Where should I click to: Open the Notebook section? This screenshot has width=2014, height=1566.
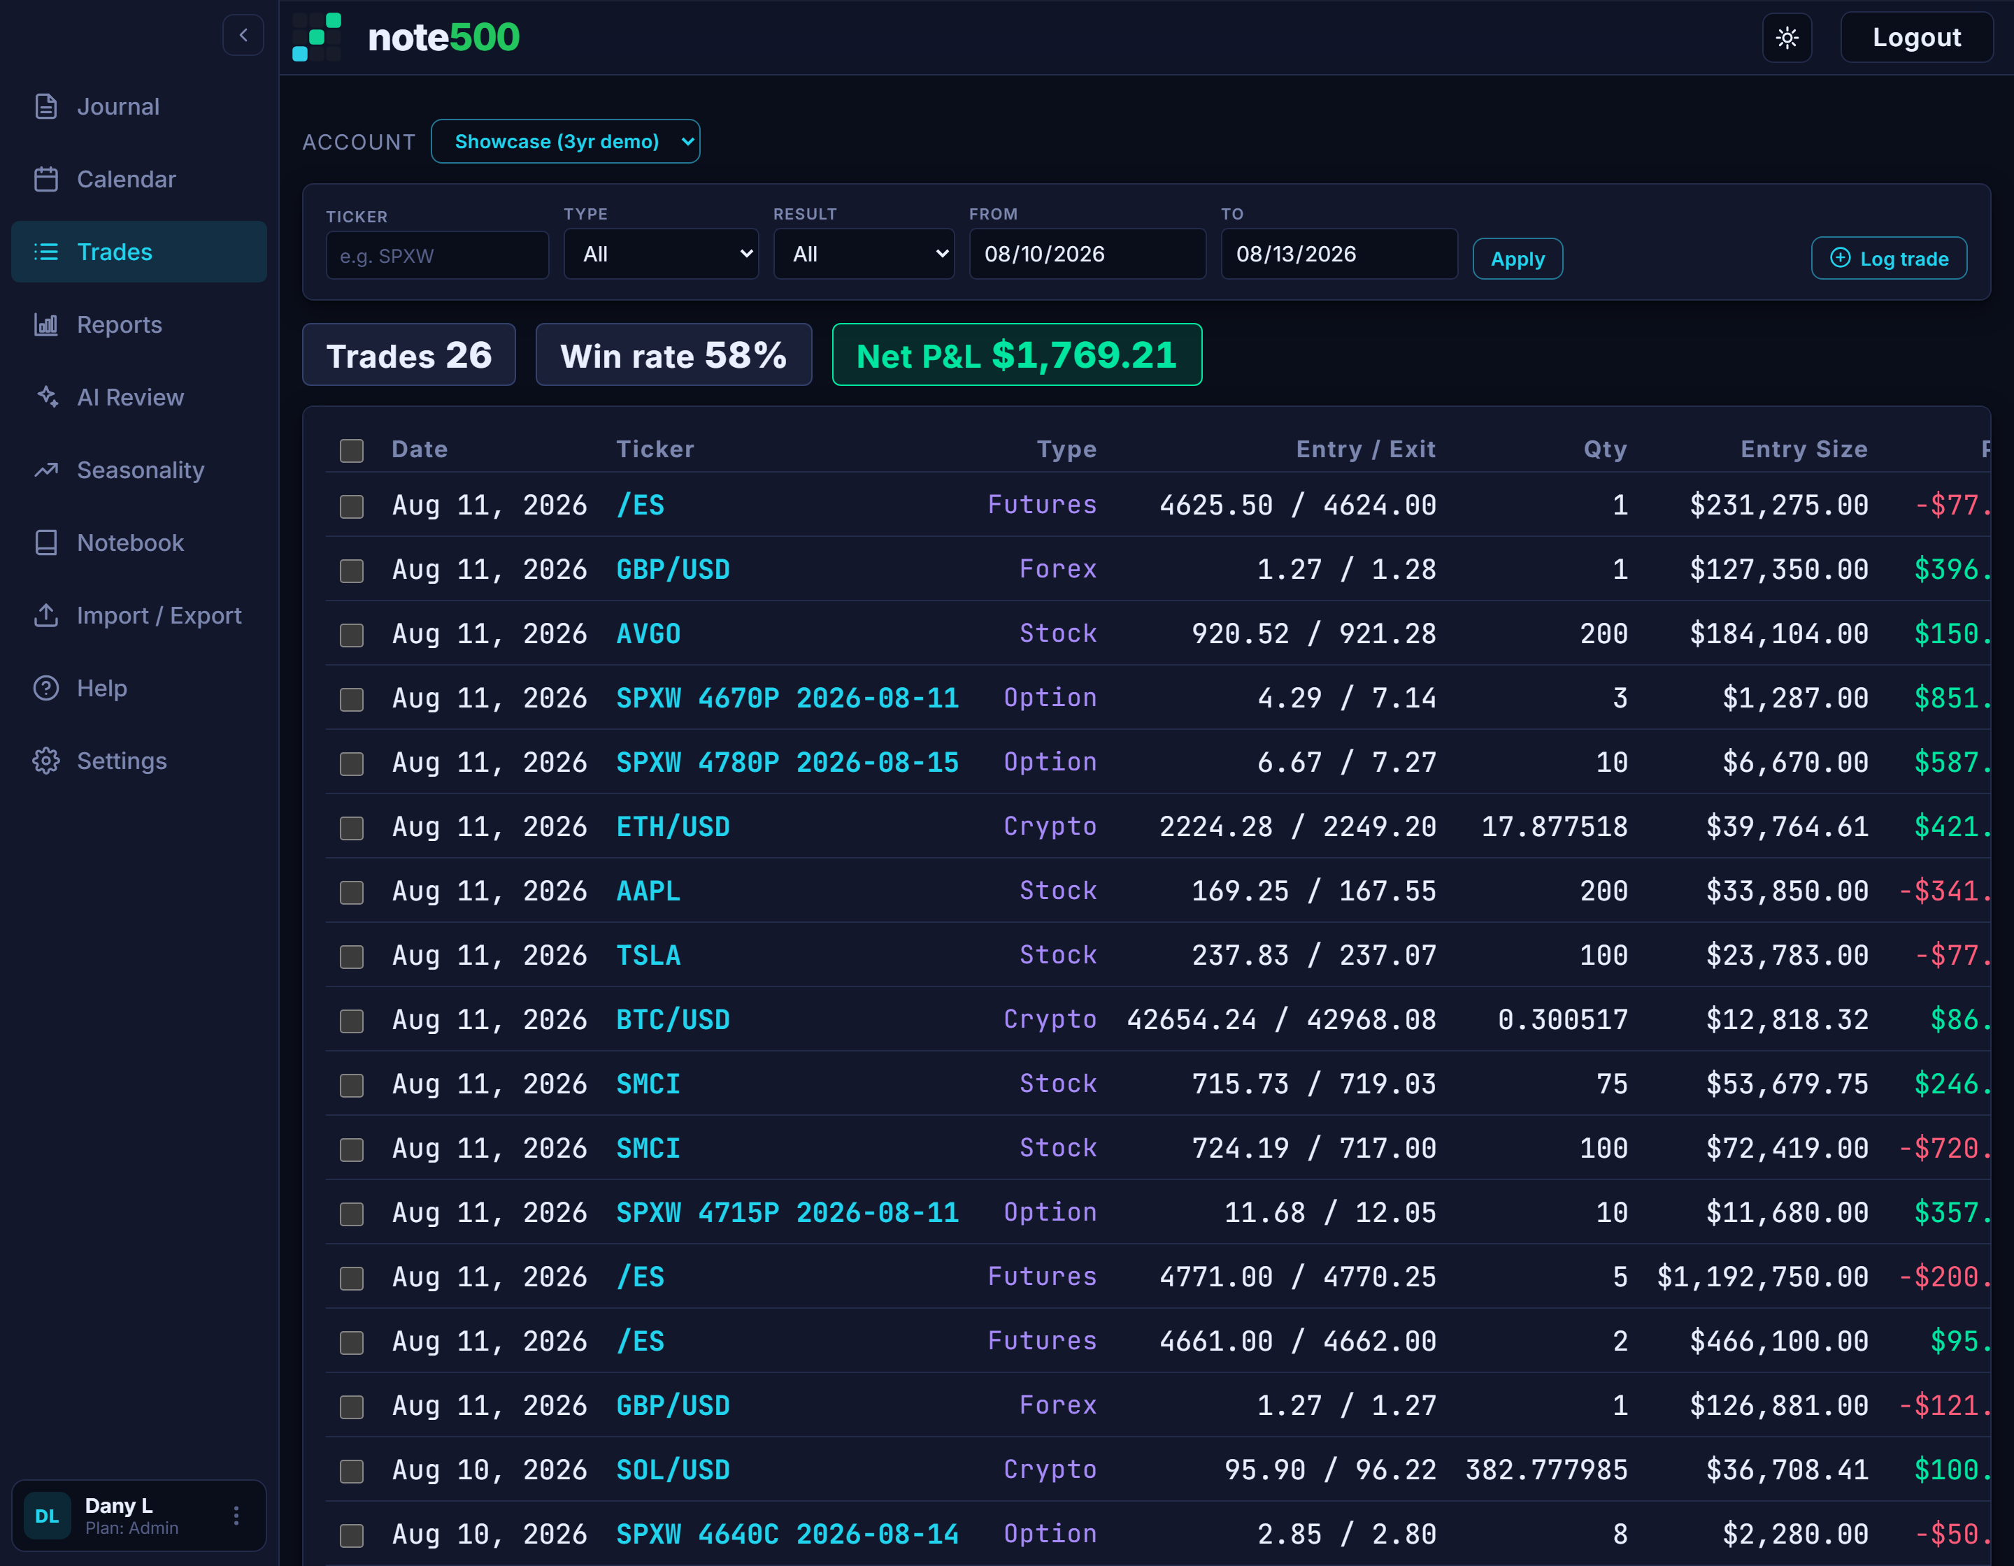click(139, 543)
